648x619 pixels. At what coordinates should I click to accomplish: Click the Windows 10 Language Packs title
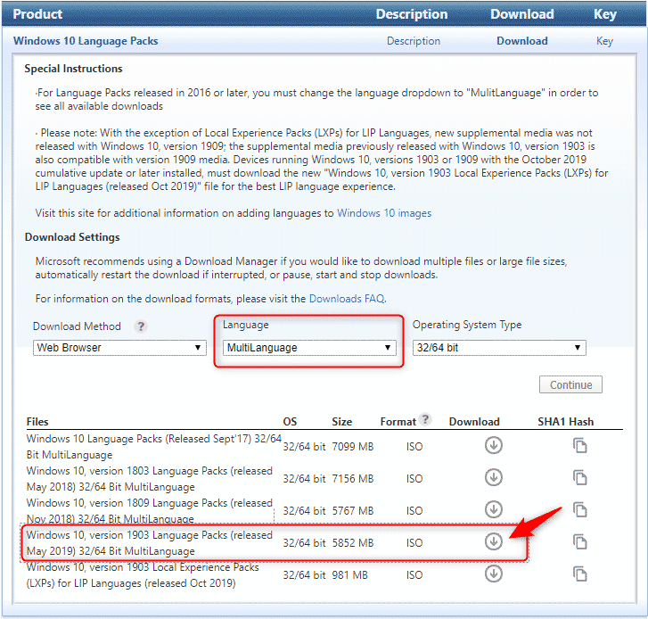tap(86, 41)
